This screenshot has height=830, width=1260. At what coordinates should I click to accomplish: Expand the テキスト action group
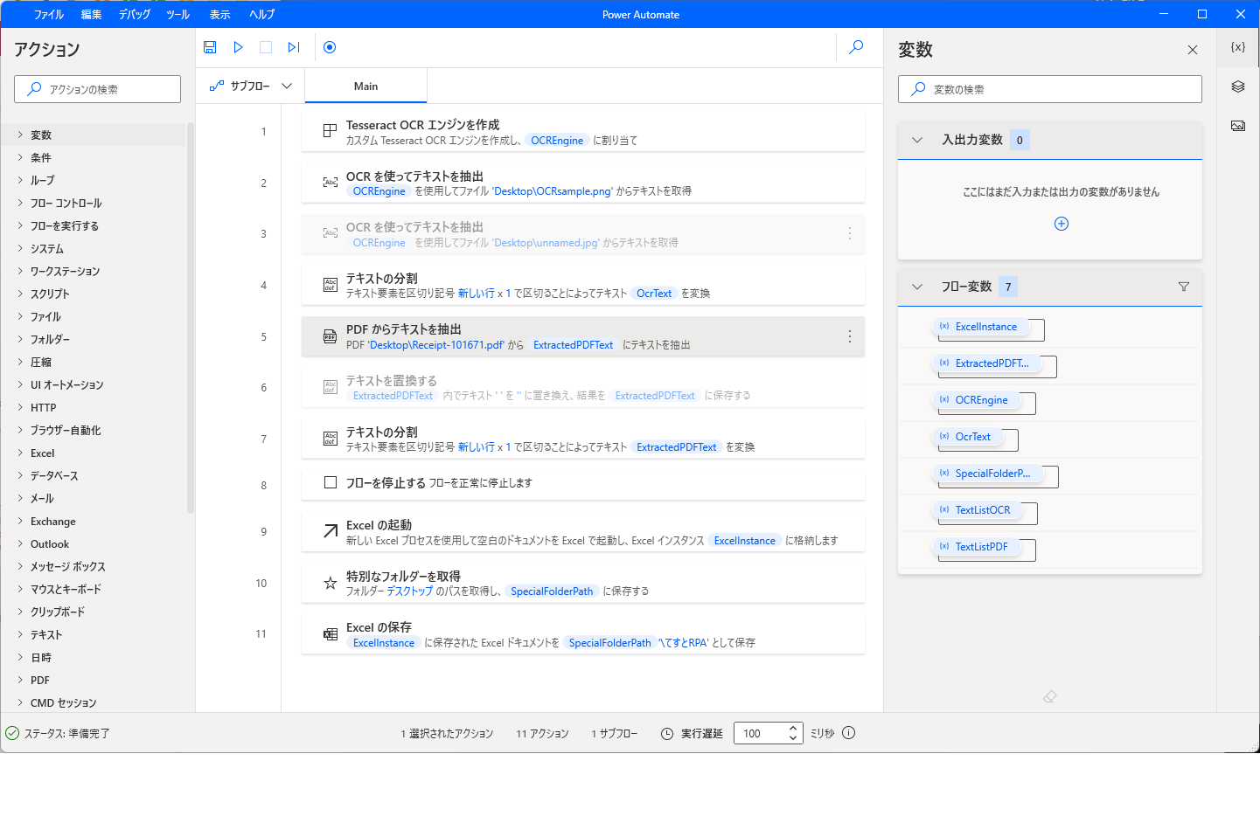point(20,634)
